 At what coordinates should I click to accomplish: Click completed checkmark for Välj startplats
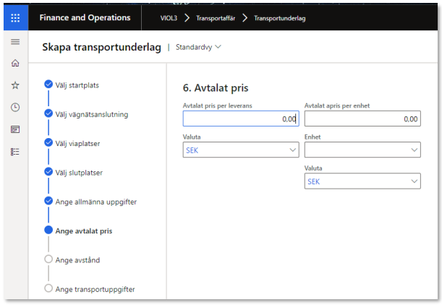tap(48, 85)
